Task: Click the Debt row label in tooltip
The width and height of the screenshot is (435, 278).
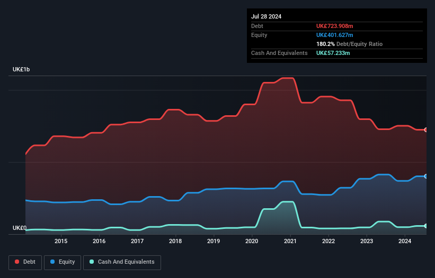Action: click(x=257, y=26)
